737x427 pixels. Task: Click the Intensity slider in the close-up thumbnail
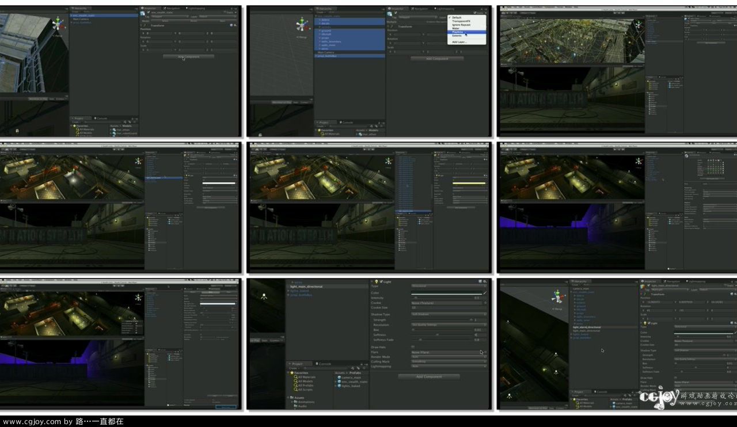coord(442,298)
